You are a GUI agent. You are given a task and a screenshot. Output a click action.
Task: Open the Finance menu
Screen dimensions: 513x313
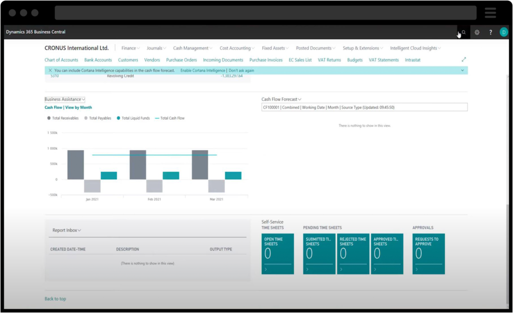[x=130, y=48]
